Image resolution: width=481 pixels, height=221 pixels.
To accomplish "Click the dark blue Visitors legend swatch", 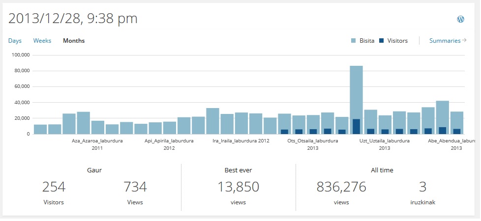I will coord(382,41).
